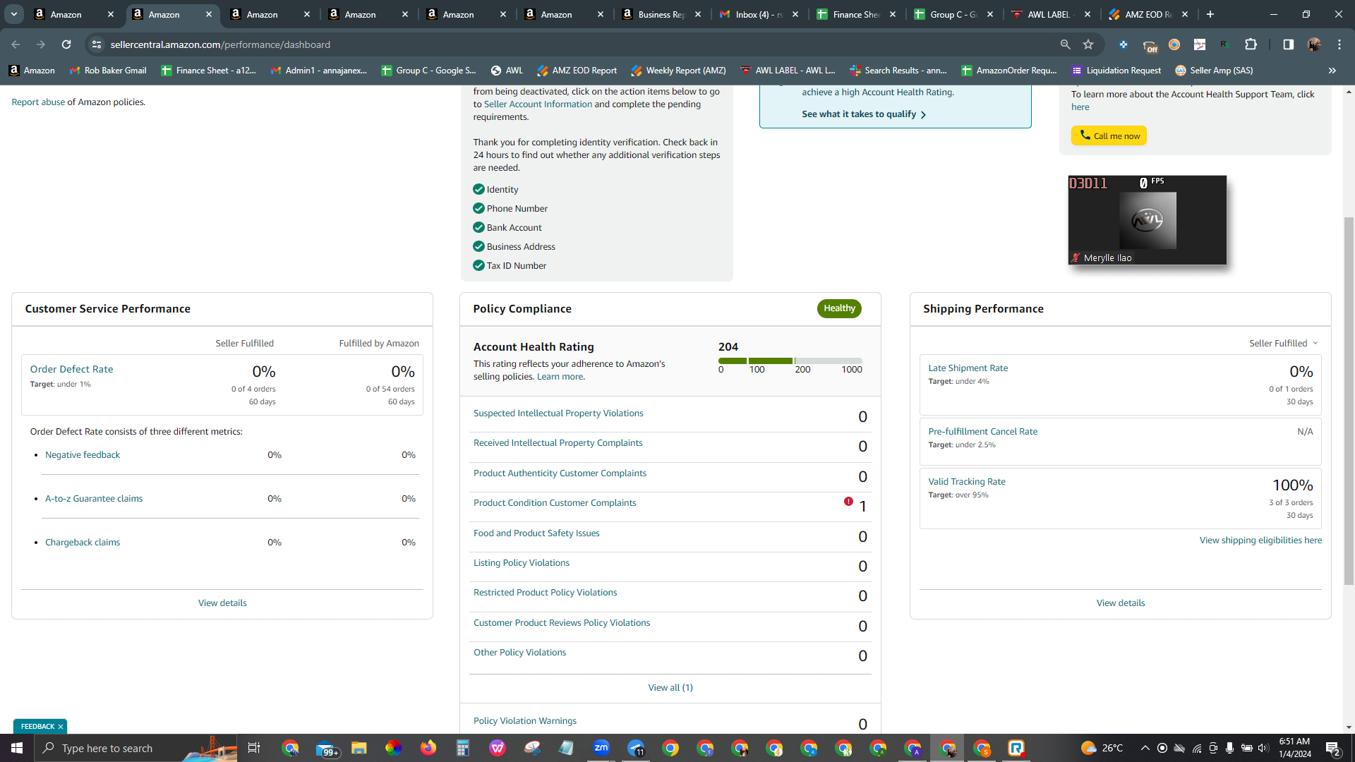The width and height of the screenshot is (1355, 762).
Task: Open the browser extensions puzzle icon
Action: [1251, 44]
